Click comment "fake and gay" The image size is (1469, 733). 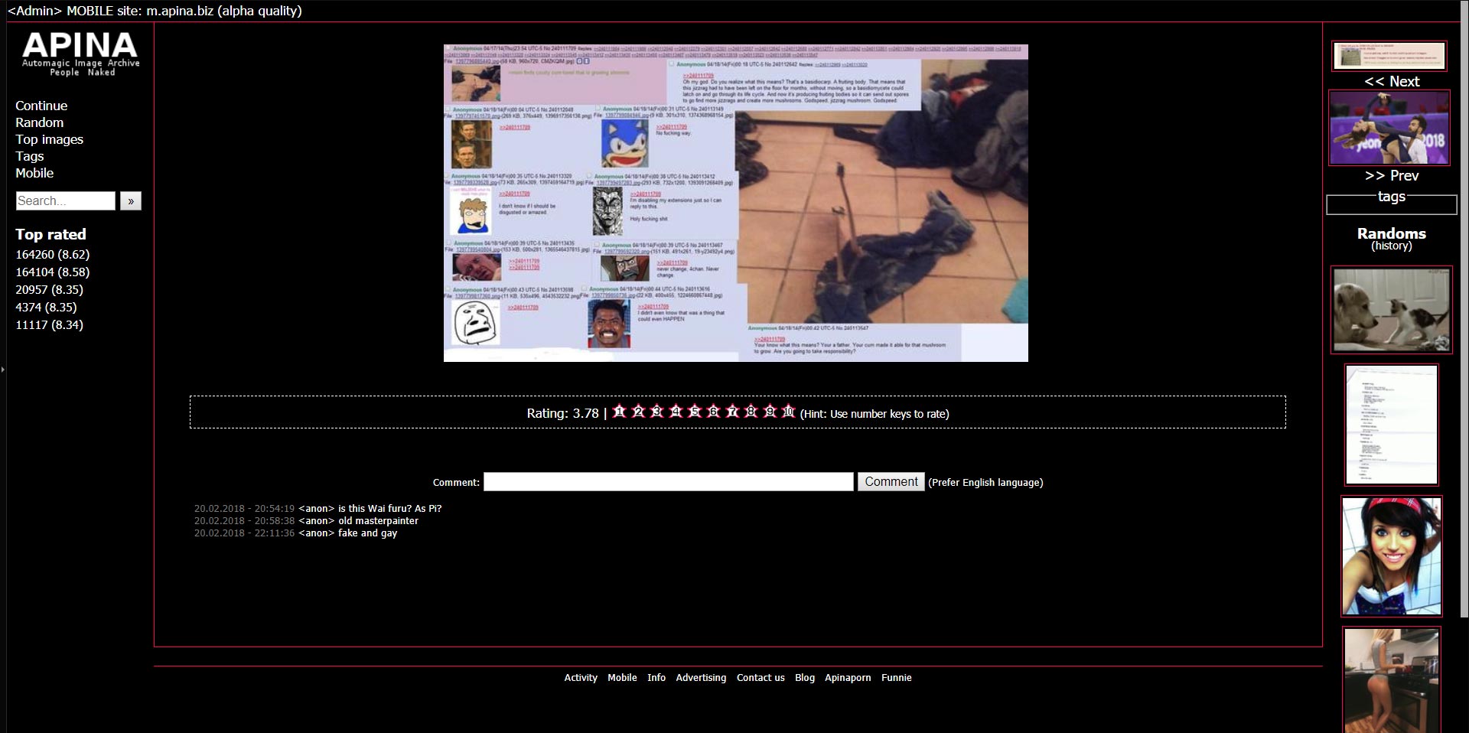(x=368, y=533)
